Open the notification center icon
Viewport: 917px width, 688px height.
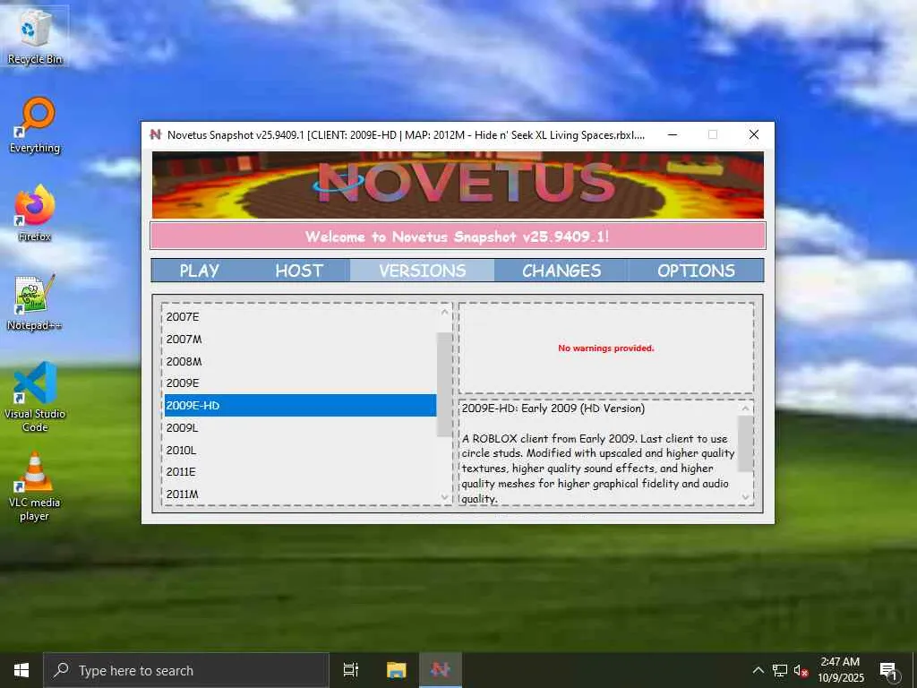888,670
